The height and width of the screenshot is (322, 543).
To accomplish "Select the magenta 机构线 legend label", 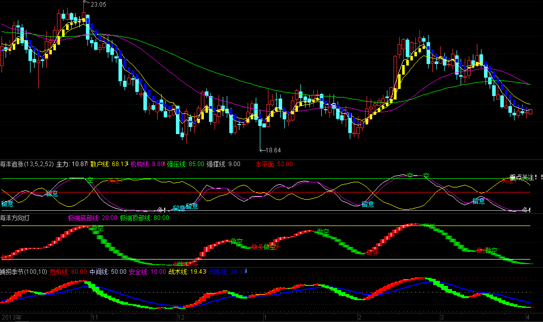I will pyautogui.click(x=147, y=164).
